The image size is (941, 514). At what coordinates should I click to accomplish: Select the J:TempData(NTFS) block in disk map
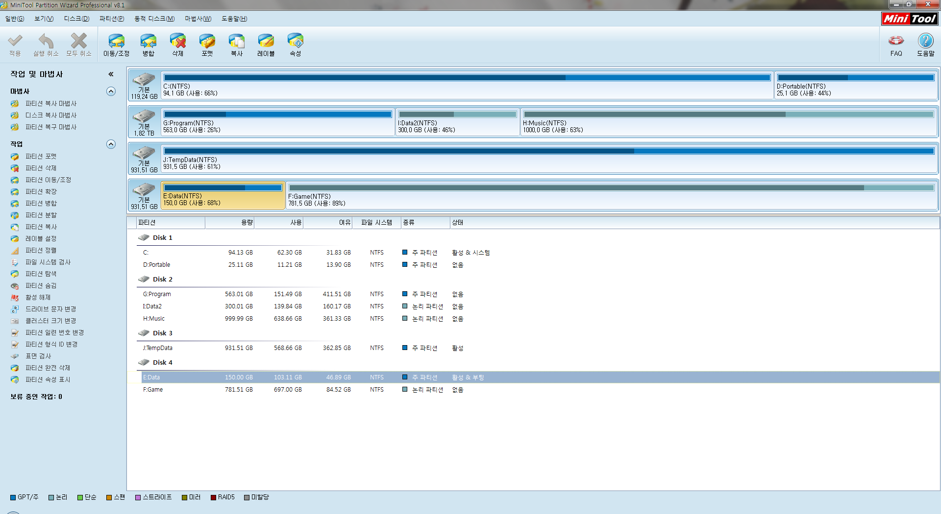[x=549, y=159]
